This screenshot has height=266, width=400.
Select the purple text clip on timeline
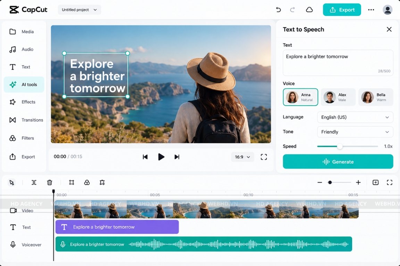coord(117,227)
